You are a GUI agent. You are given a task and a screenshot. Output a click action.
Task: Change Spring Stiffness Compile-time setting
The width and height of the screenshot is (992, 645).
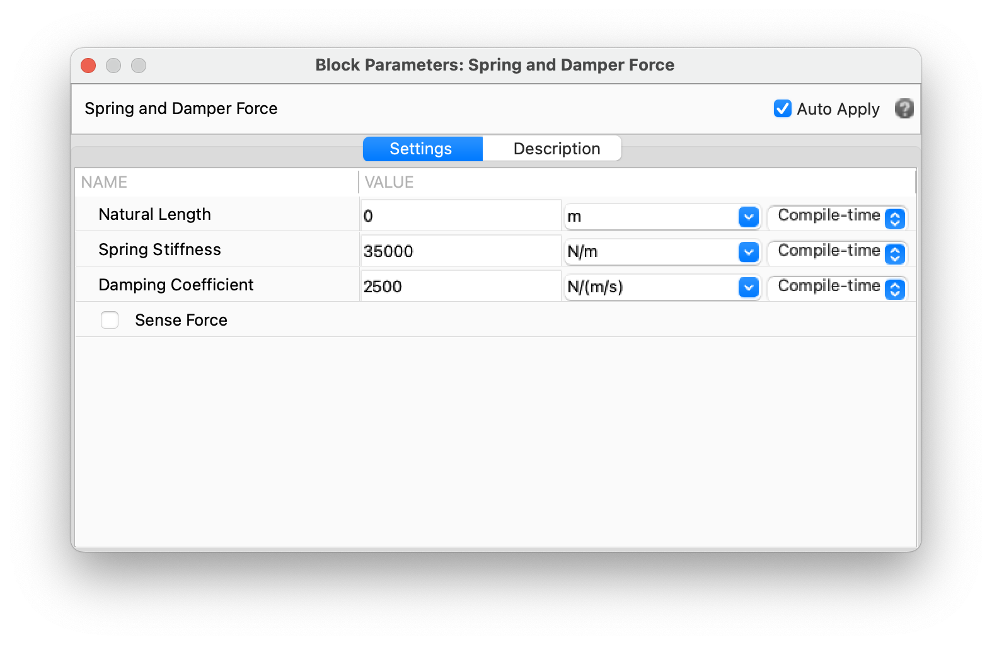894,253
